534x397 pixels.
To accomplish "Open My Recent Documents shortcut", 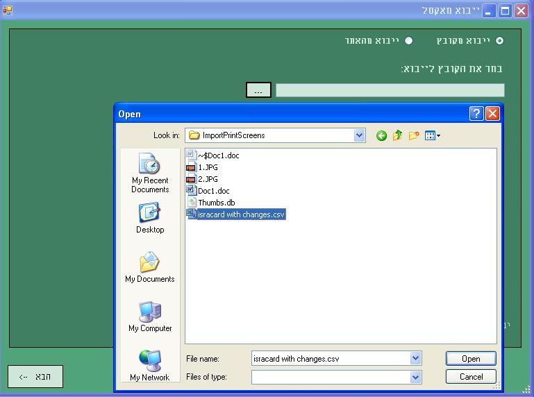I will click(x=150, y=174).
